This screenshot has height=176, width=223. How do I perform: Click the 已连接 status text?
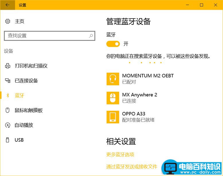click(129, 101)
